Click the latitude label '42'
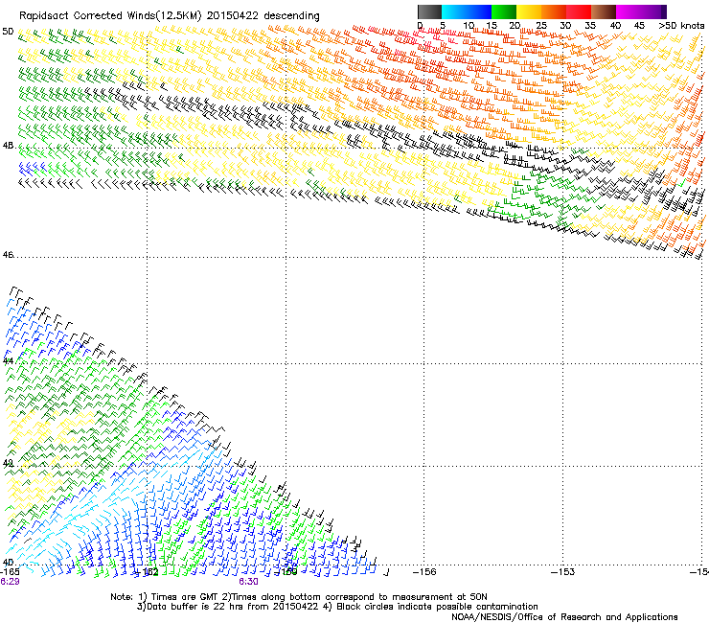The height and width of the screenshot is (623, 709). pos(8,463)
